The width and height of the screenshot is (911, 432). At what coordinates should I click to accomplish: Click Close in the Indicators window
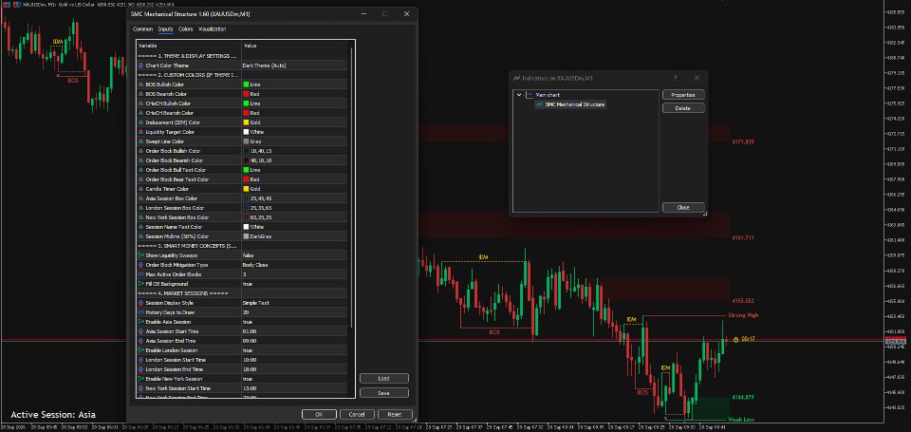coord(683,208)
